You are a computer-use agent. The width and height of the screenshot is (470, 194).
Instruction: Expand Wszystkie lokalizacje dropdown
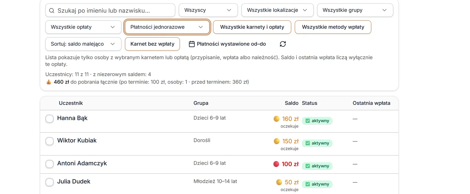[x=277, y=10]
